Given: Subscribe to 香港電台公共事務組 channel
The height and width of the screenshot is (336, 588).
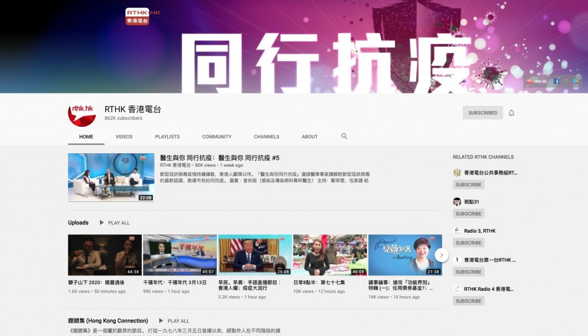Looking at the screenshot, I should tap(469, 184).
